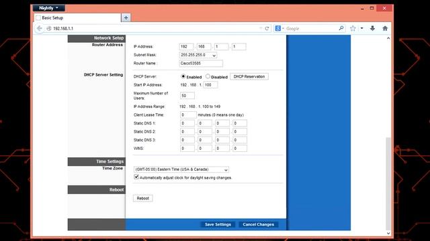Image resolution: width=430 pixels, height=241 pixels.
Task: Click the IP Address Range text
Action: click(149, 106)
